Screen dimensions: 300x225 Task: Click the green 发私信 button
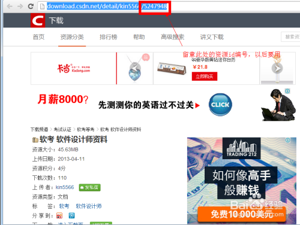tap(89, 187)
